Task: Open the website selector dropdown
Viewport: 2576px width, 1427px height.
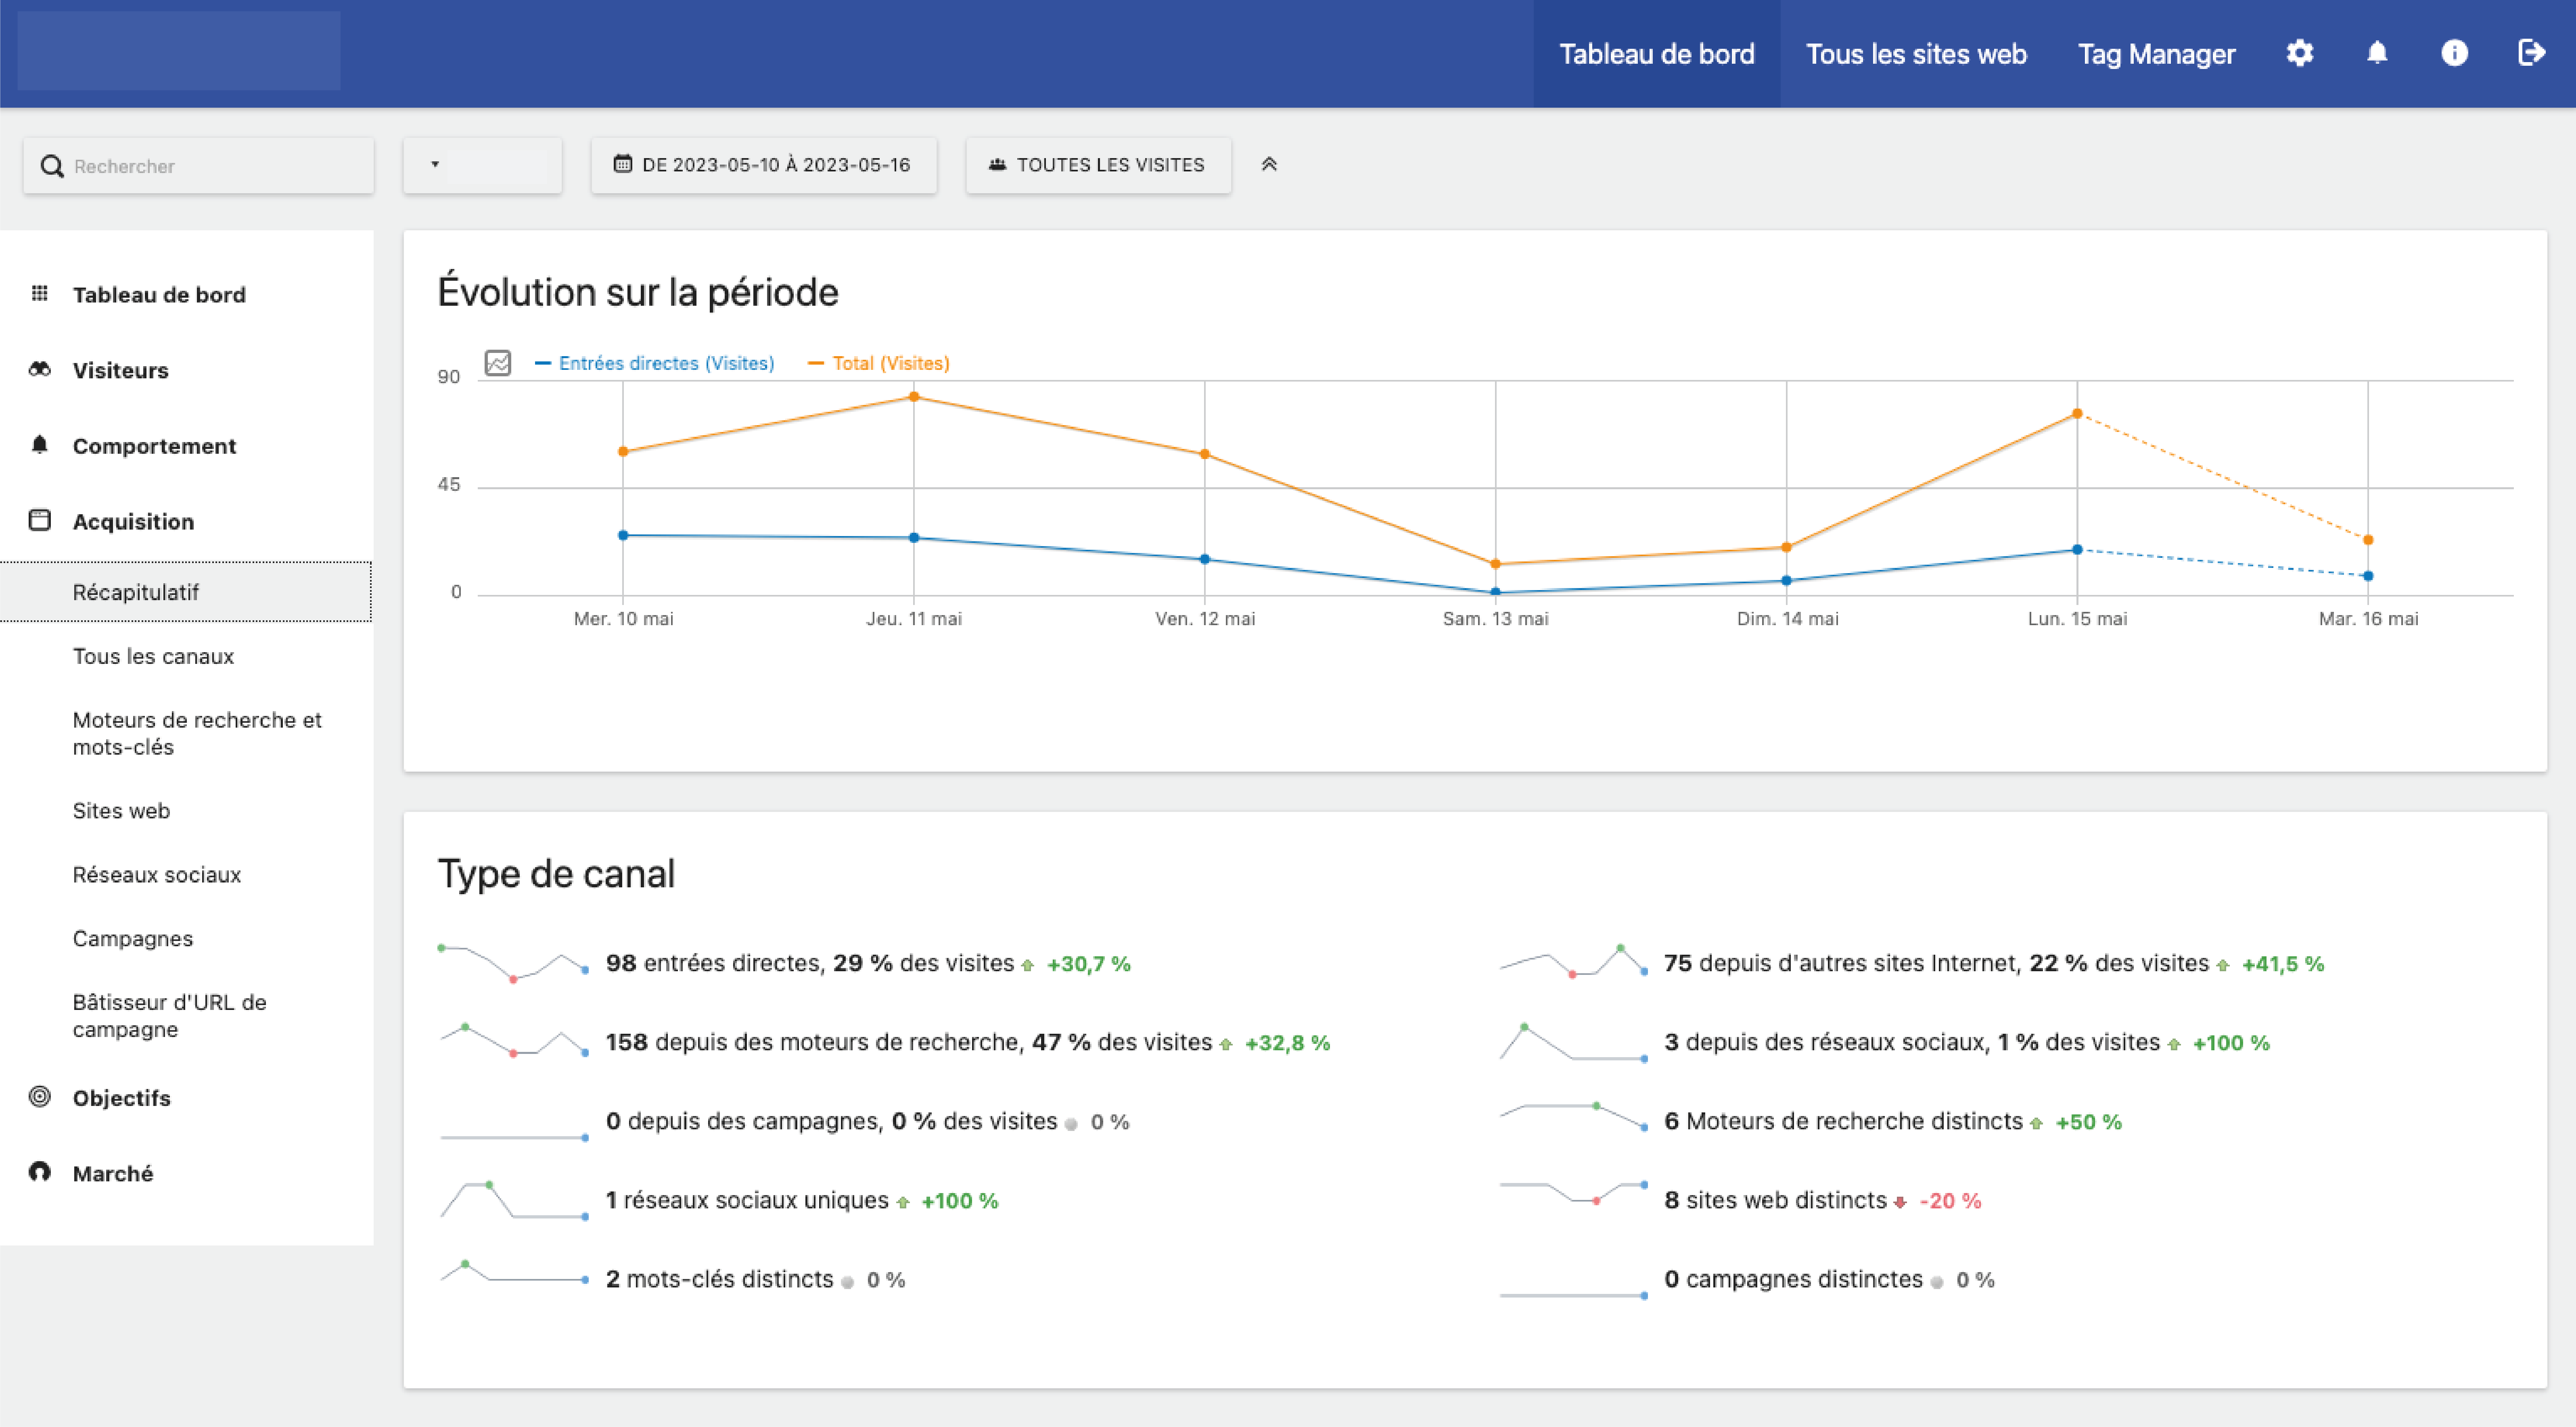Action: [482, 165]
